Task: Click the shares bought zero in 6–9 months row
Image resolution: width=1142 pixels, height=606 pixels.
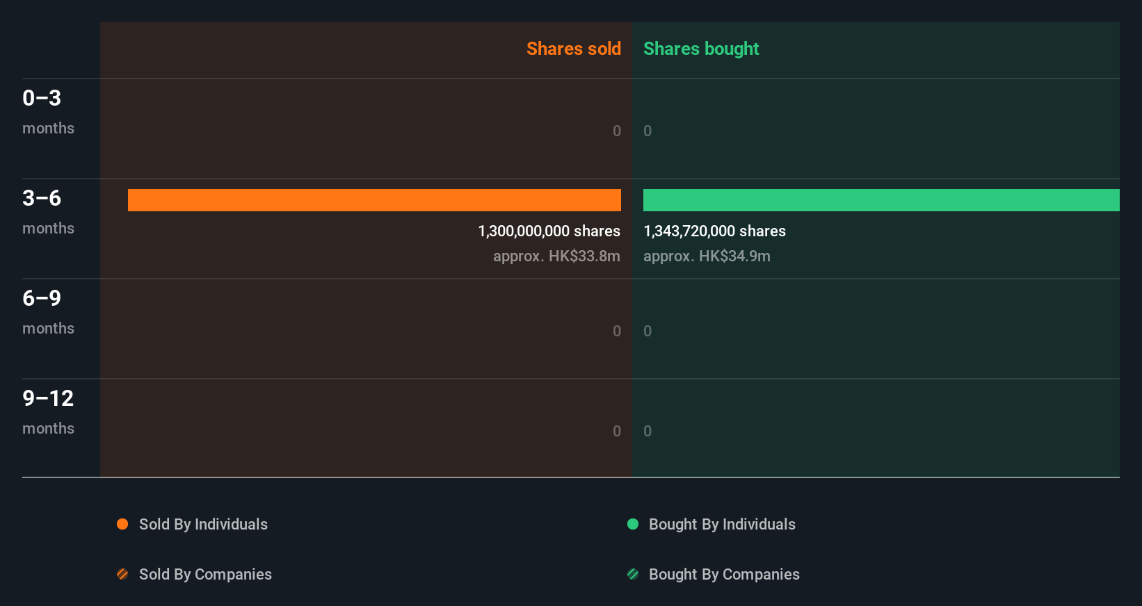Action: [x=648, y=331]
